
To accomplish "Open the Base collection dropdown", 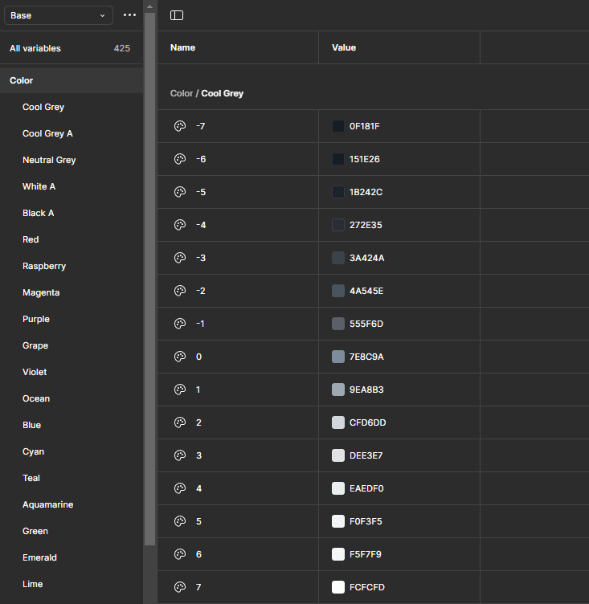I will pyautogui.click(x=59, y=15).
